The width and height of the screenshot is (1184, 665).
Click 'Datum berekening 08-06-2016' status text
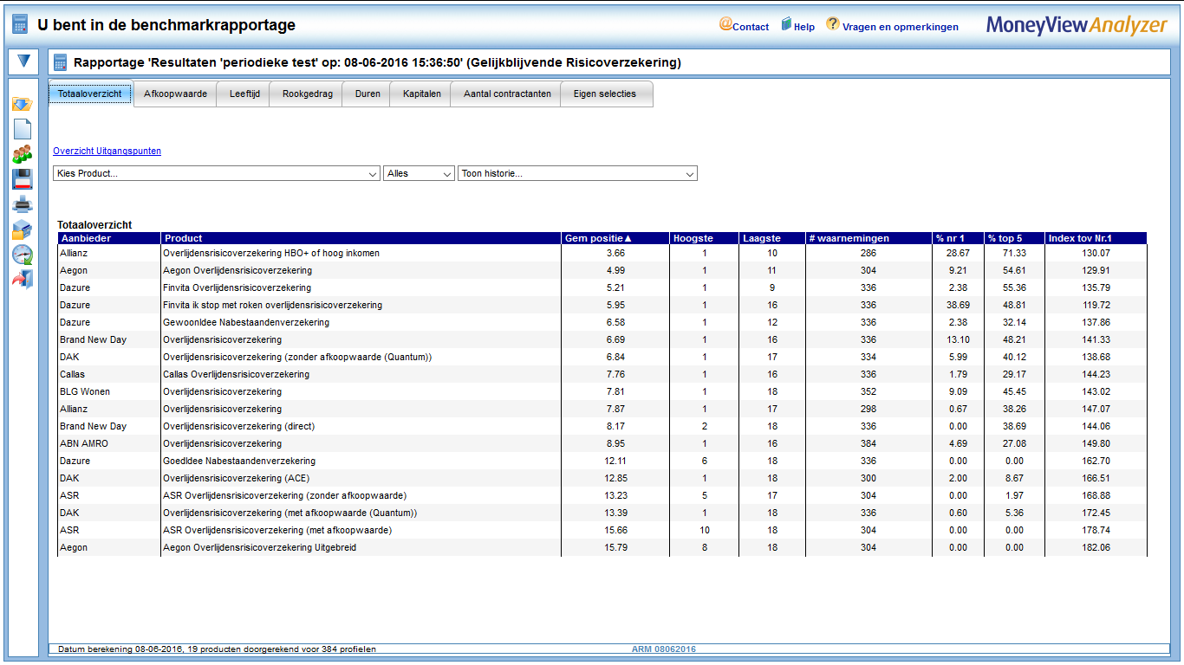119,649
